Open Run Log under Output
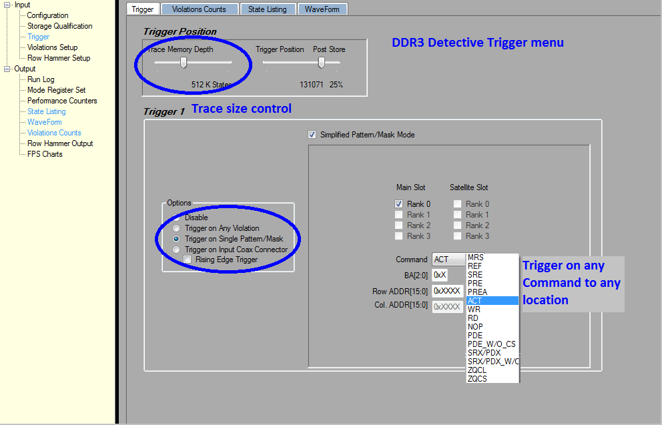 (41, 79)
